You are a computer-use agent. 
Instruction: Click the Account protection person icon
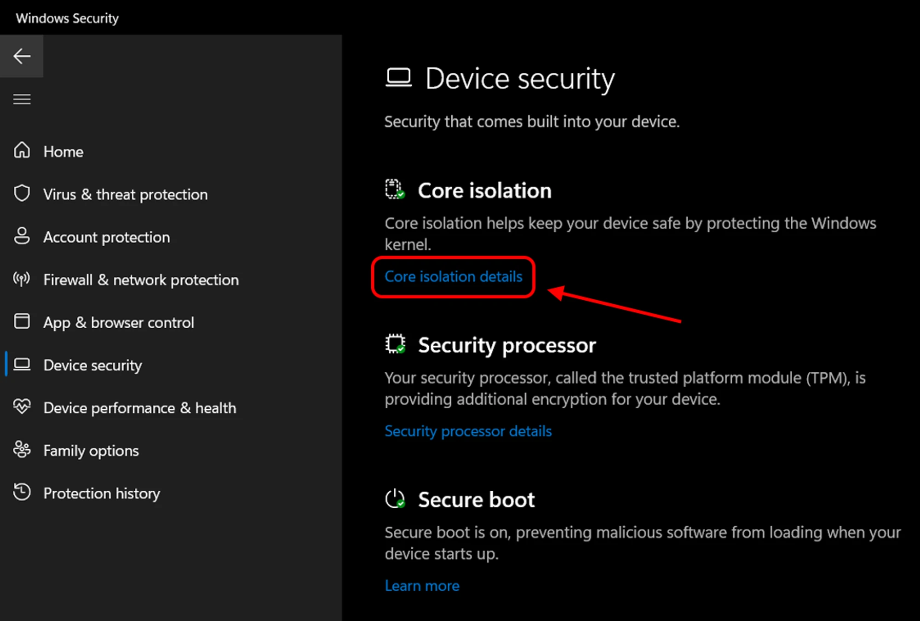click(22, 236)
